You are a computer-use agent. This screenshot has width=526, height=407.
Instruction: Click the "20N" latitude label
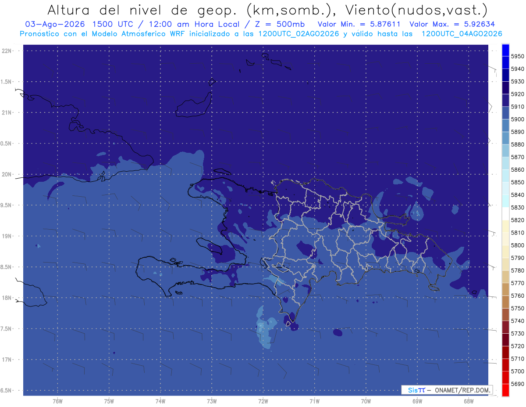pyautogui.click(x=7, y=174)
